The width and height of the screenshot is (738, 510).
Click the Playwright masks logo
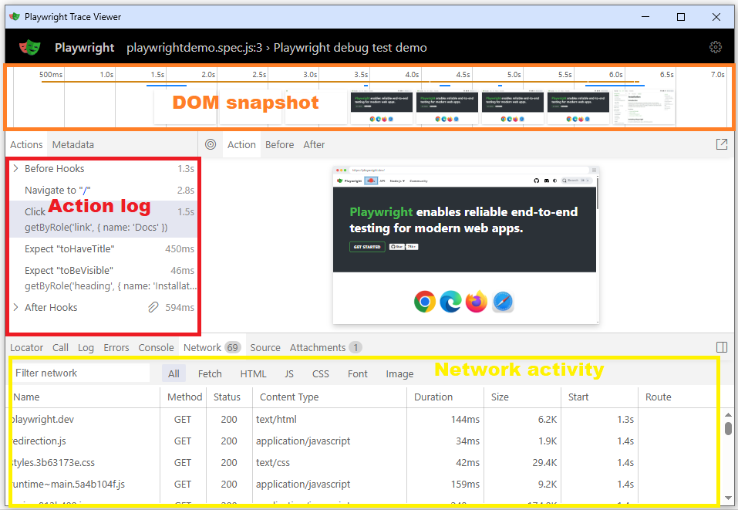[x=29, y=47]
